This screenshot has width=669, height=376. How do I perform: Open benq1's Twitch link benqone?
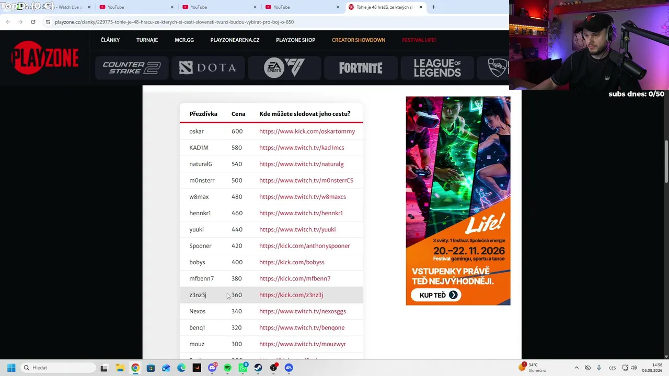pyautogui.click(x=302, y=327)
